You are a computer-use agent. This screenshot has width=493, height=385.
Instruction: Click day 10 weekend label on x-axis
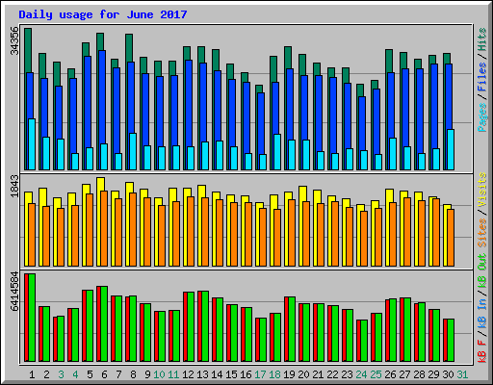coord(159,374)
